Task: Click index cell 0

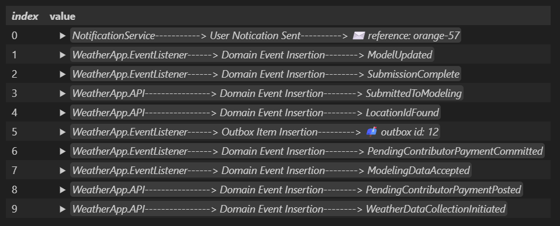Action: pyautogui.click(x=14, y=36)
